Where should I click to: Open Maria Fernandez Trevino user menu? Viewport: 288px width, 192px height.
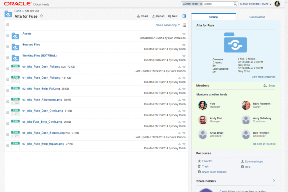(x=256, y=4)
